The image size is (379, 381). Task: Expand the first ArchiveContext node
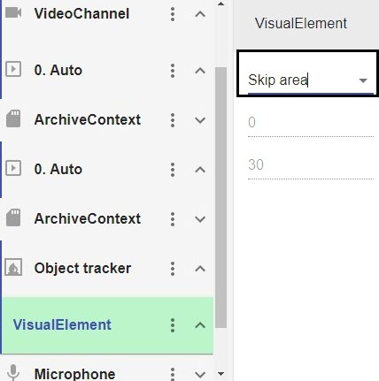point(200,120)
